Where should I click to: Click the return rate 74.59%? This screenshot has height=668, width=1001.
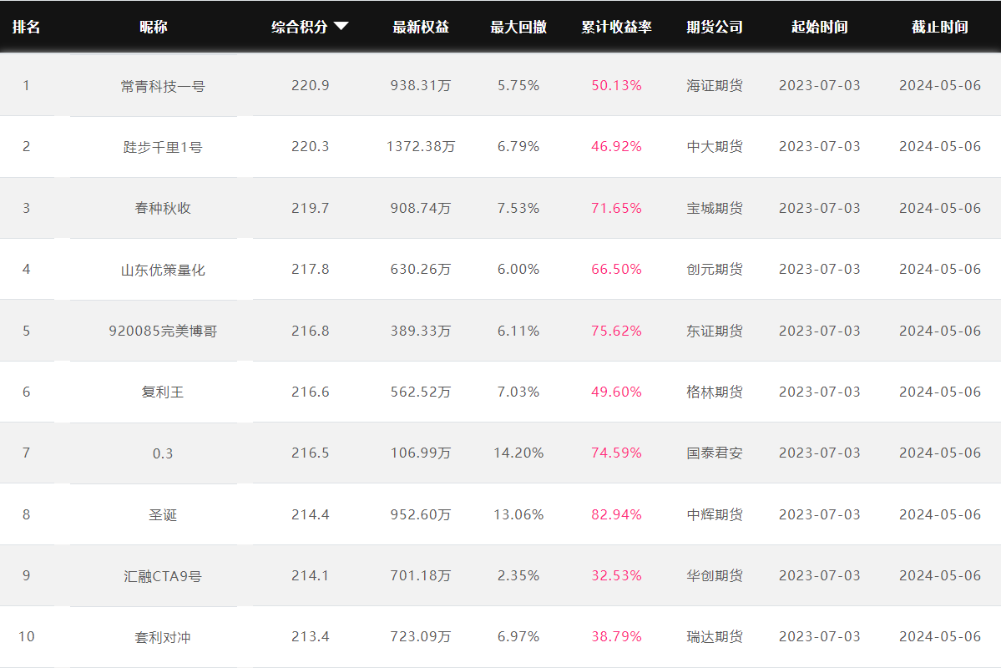[x=616, y=453]
